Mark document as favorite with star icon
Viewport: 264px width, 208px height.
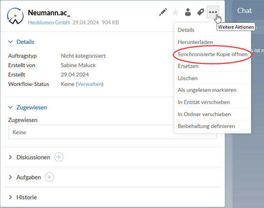pos(175,12)
